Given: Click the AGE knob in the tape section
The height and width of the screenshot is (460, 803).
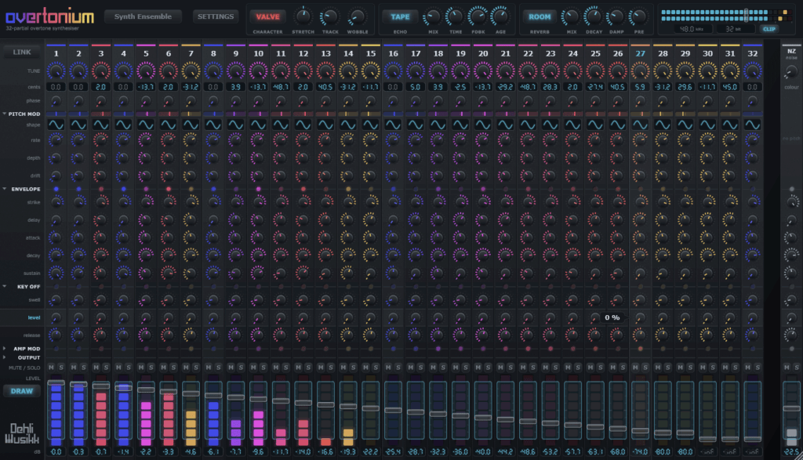Looking at the screenshot, I should pyautogui.click(x=500, y=17).
